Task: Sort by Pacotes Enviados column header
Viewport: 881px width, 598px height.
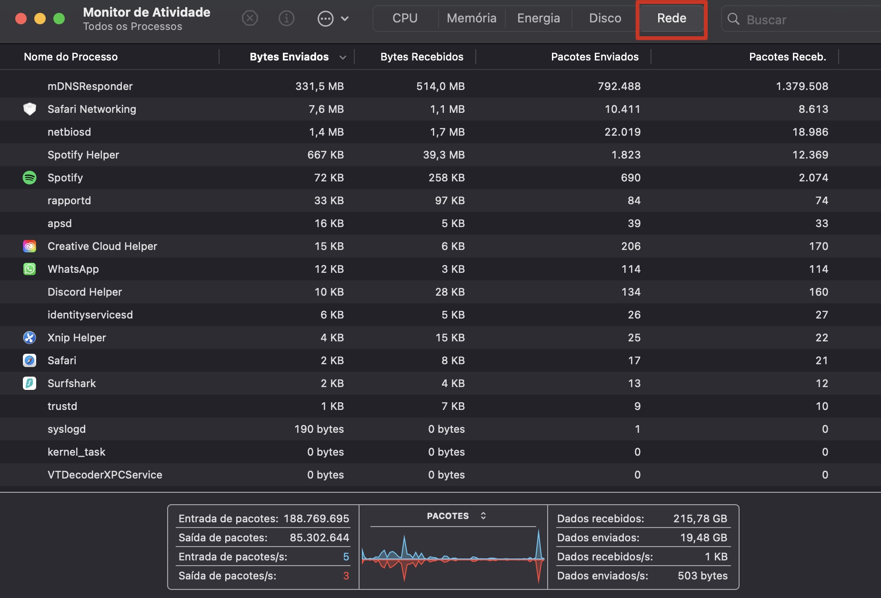Action: pos(594,57)
